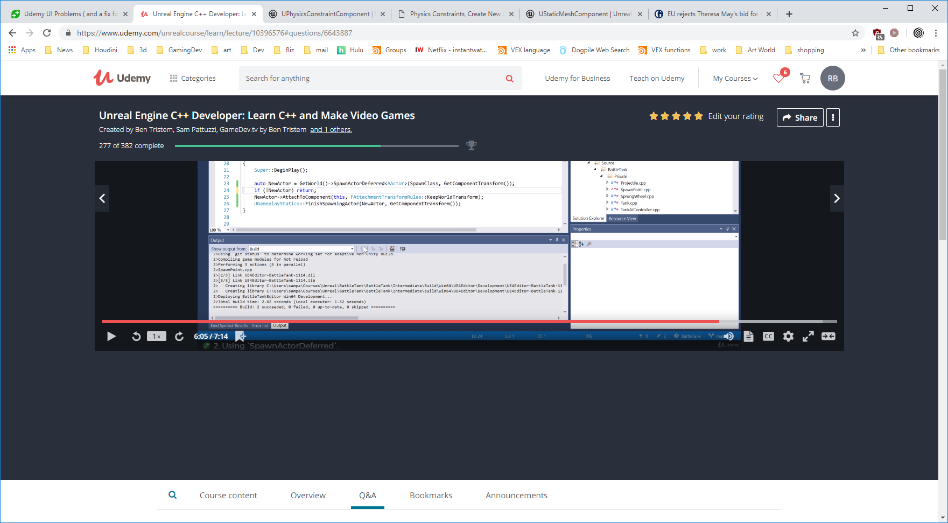Switch to theater mode with the arrows icon
The image size is (948, 523).
point(828,336)
